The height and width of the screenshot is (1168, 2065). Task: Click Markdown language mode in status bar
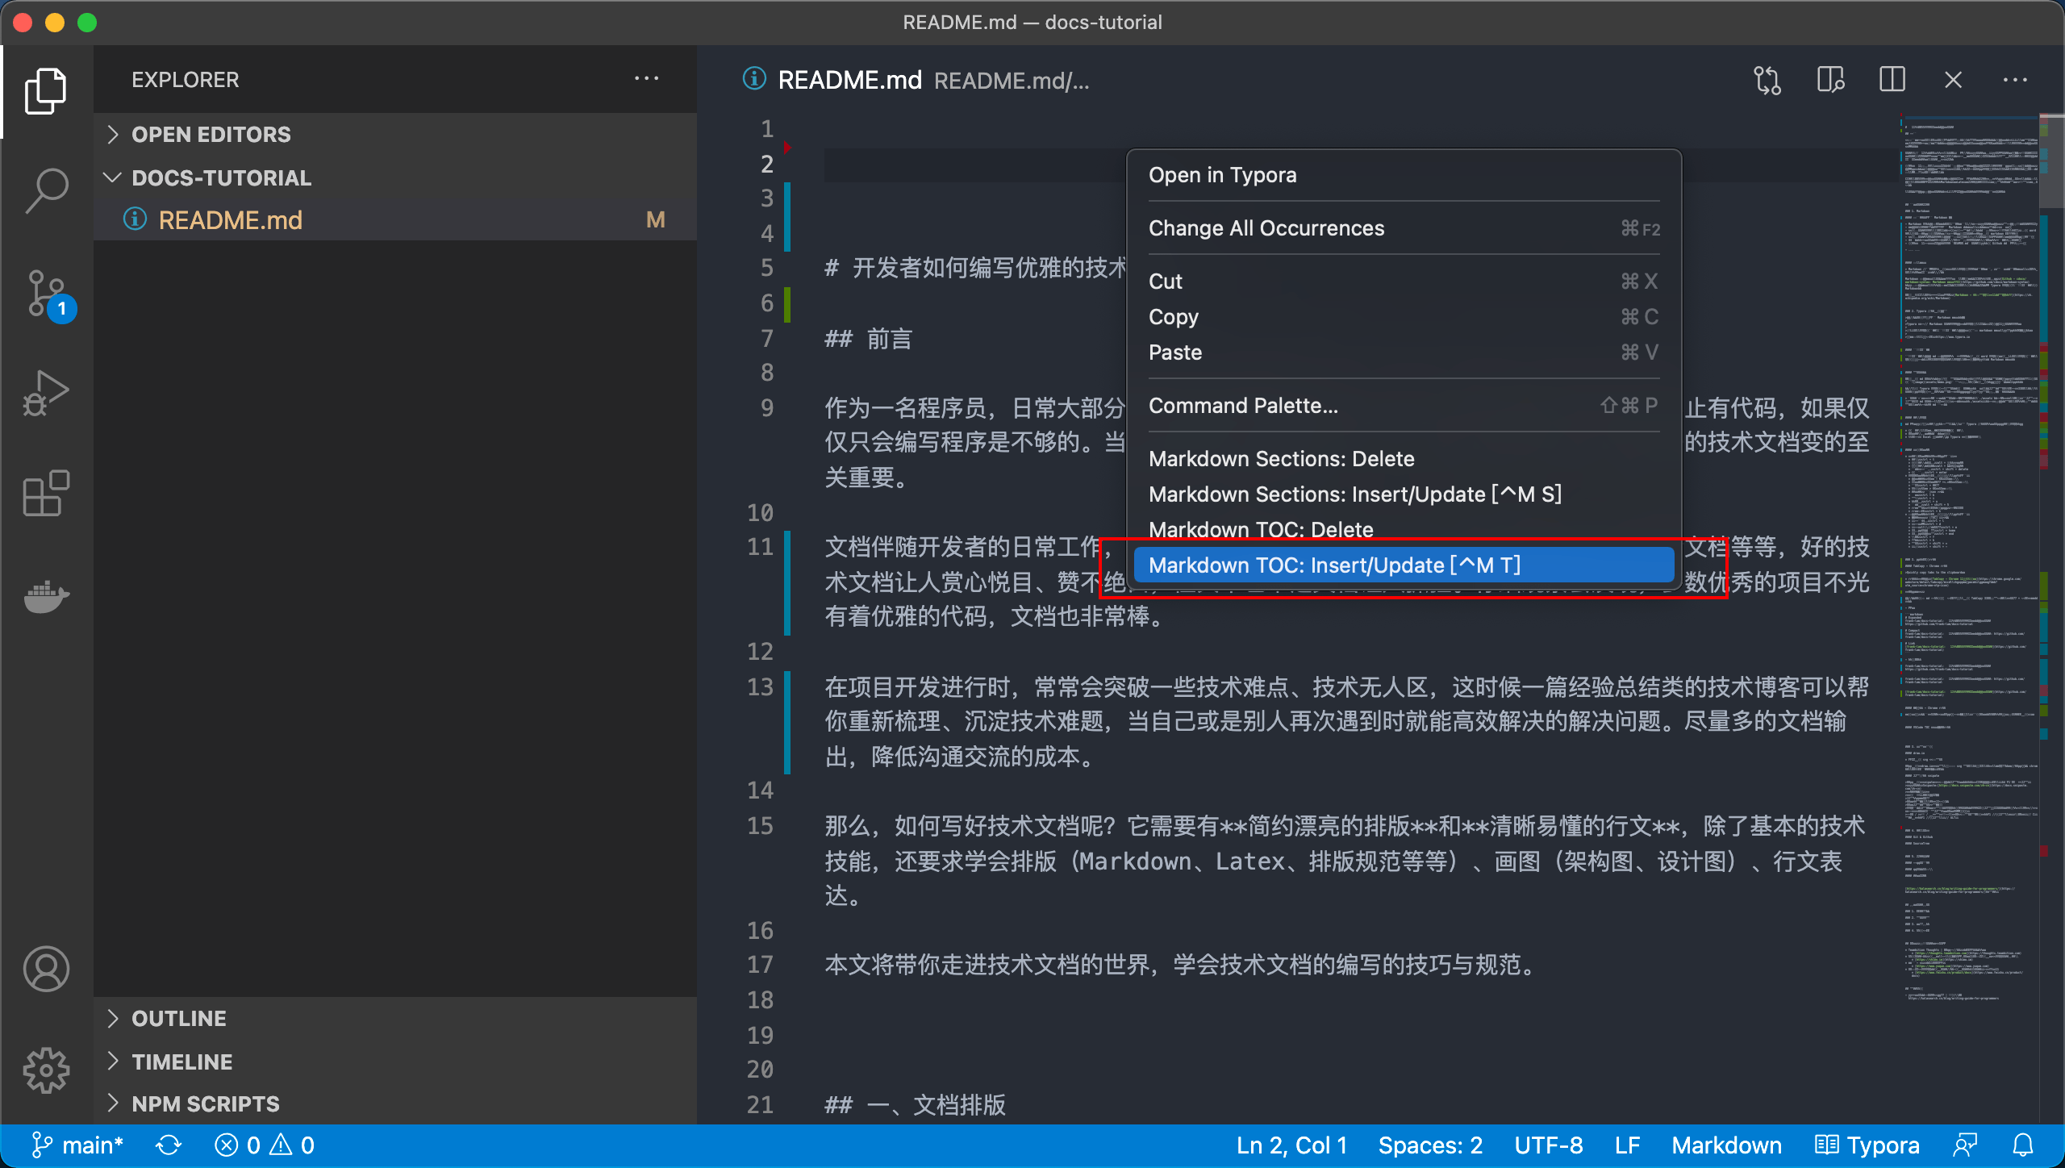(1726, 1145)
